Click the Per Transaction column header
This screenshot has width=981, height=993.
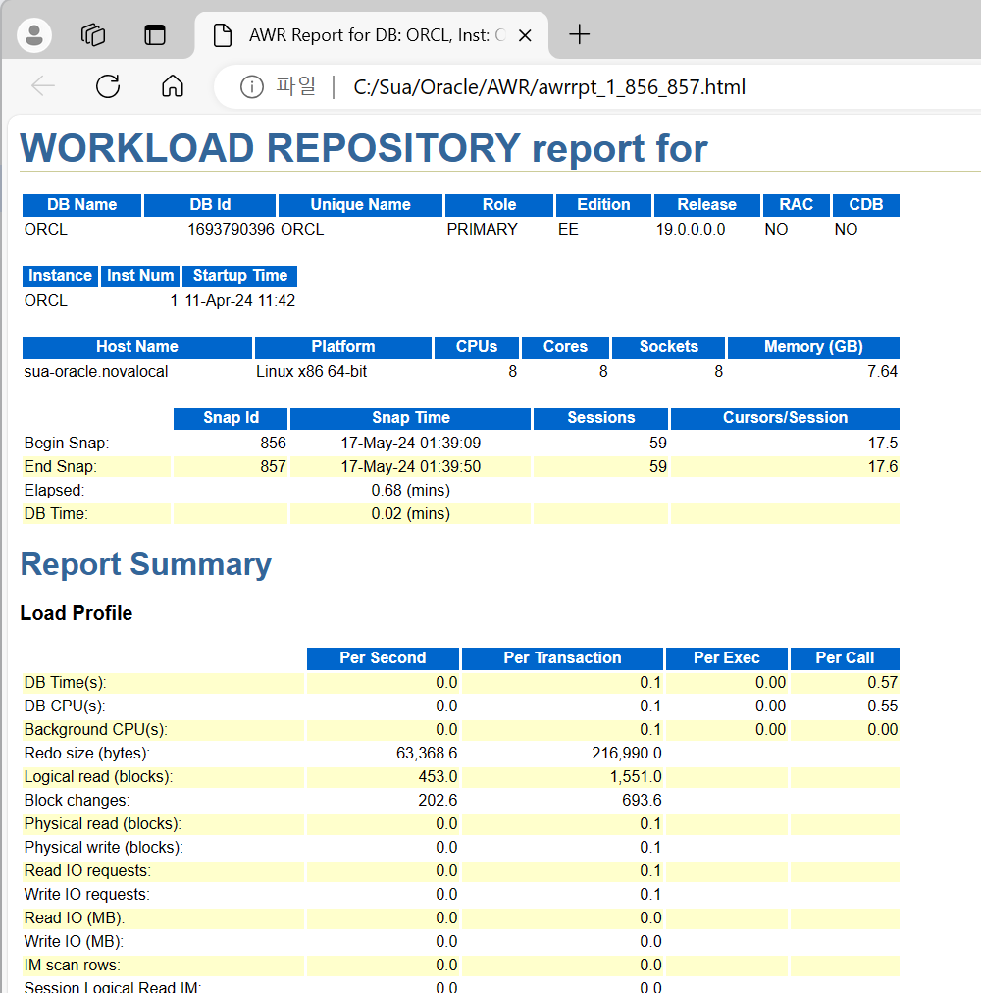coord(562,658)
